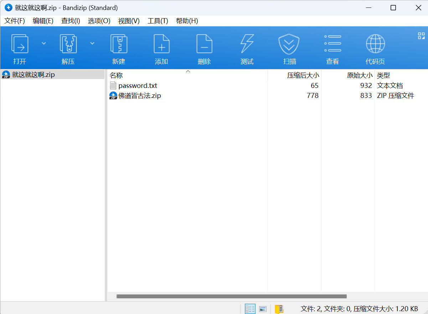Click the sort direction arrow above 名称
Screen dimensions: 428x314
coord(188,72)
